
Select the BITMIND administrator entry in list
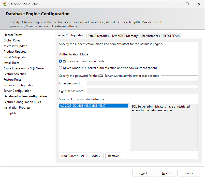click(83, 106)
